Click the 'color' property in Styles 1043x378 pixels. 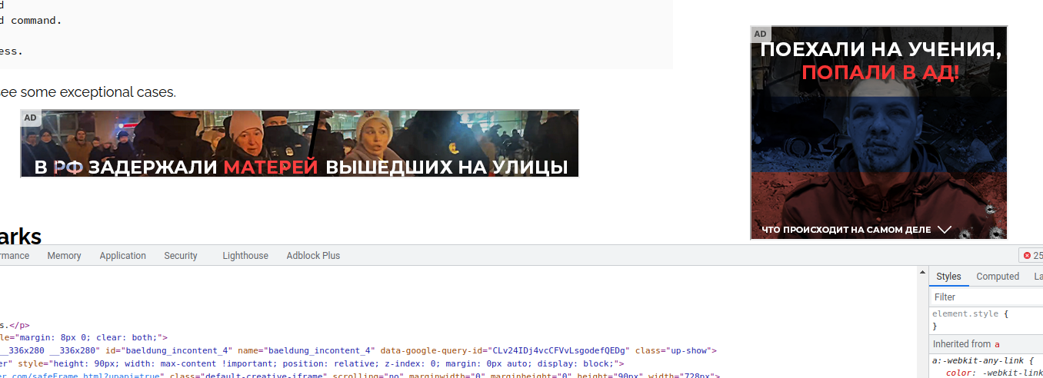point(959,373)
